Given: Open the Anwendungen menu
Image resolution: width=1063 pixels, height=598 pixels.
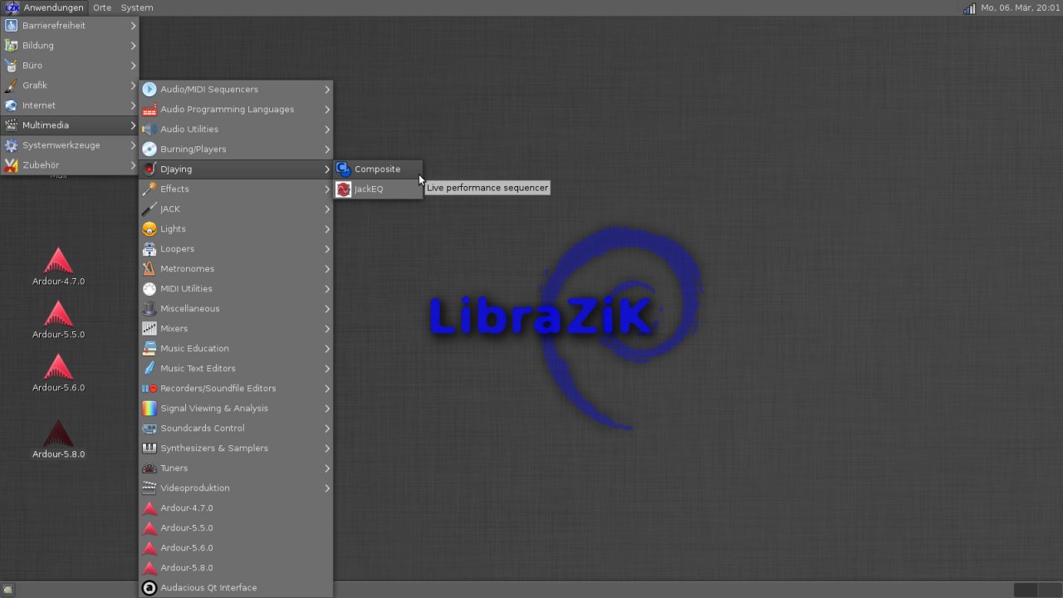Looking at the screenshot, I should click(x=45, y=7).
